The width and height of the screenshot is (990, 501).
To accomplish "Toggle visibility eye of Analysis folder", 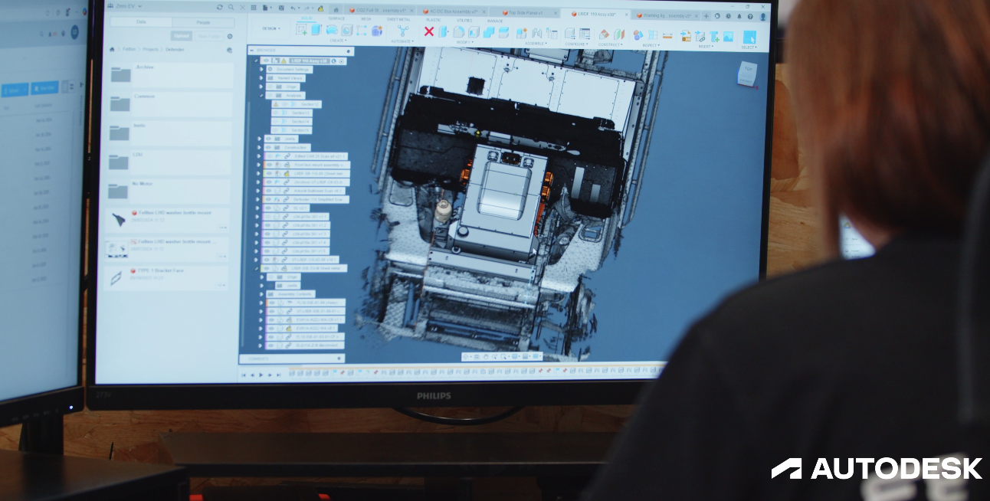I will tap(270, 96).
